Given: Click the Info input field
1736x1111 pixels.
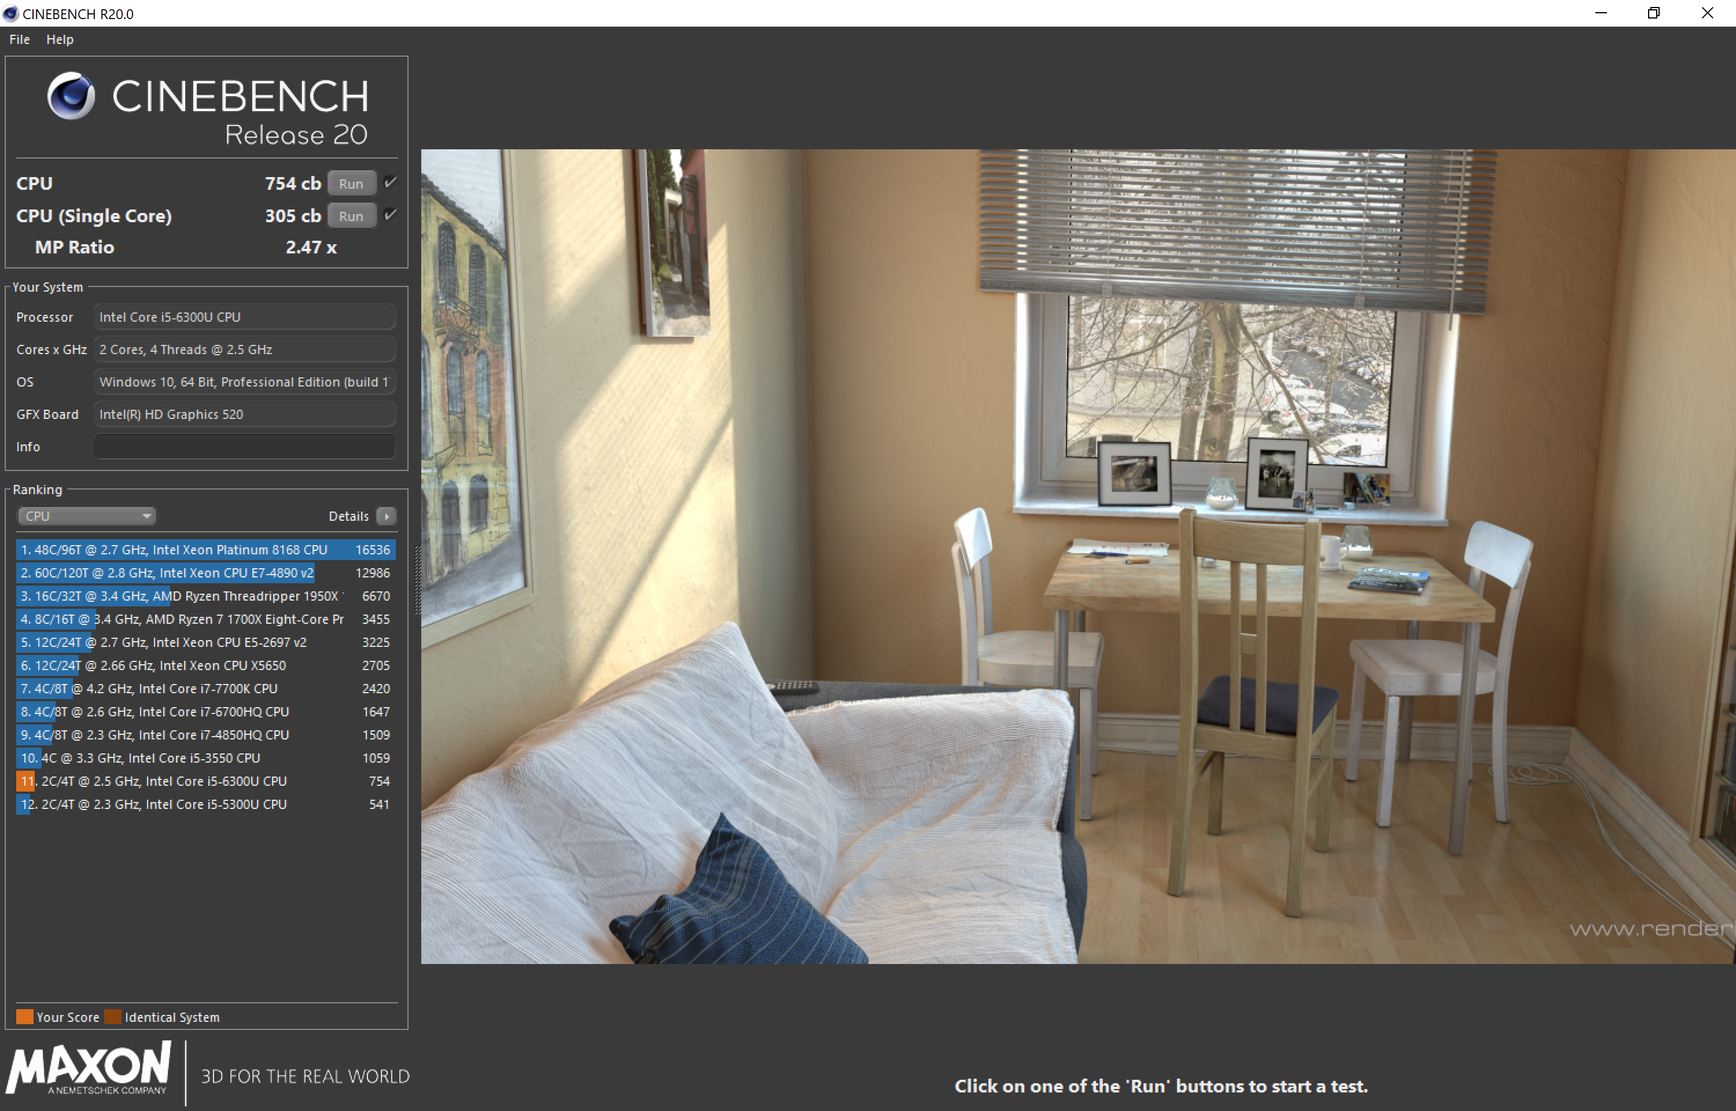Looking at the screenshot, I should pos(244,447).
